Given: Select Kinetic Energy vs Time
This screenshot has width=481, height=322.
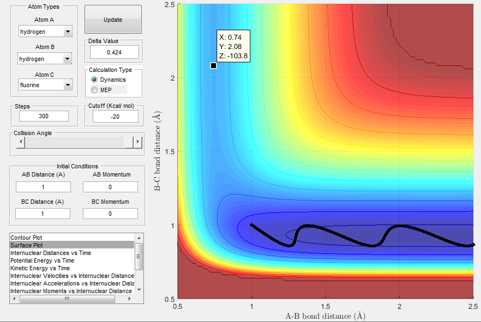Looking at the screenshot, I should click(x=72, y=268).
